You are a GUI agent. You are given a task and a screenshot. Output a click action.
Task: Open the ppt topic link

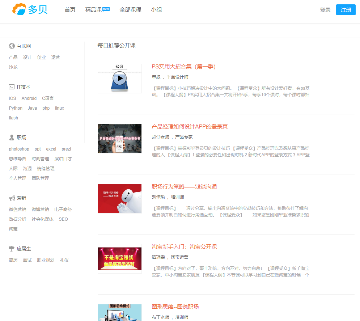pos(38,149)
